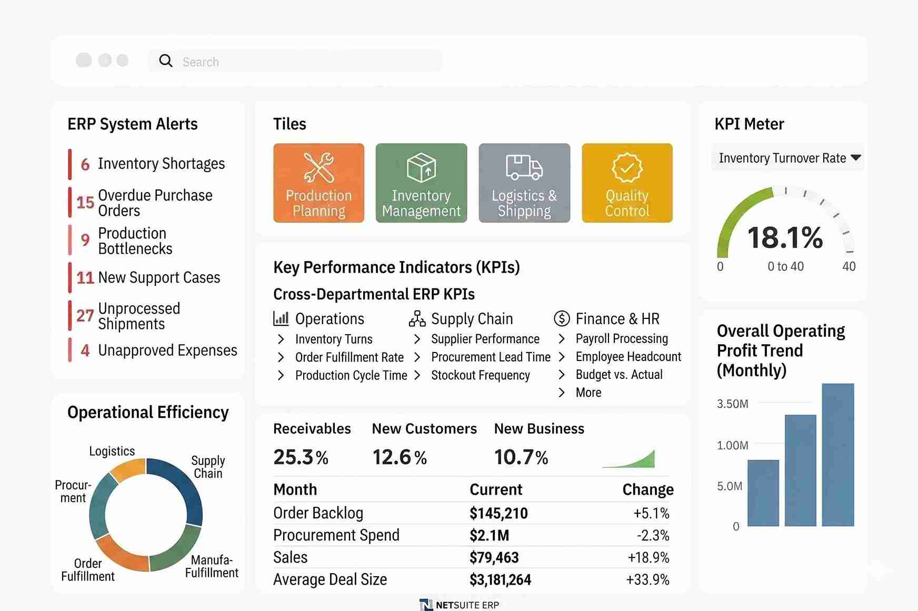Screen dimensions: 918x611
Task: Click the Supply Chain hierarchy icon
Action: (x=417, y=318)
